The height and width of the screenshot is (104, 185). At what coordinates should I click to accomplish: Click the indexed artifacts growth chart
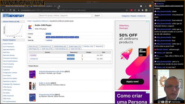coord(13,31)
